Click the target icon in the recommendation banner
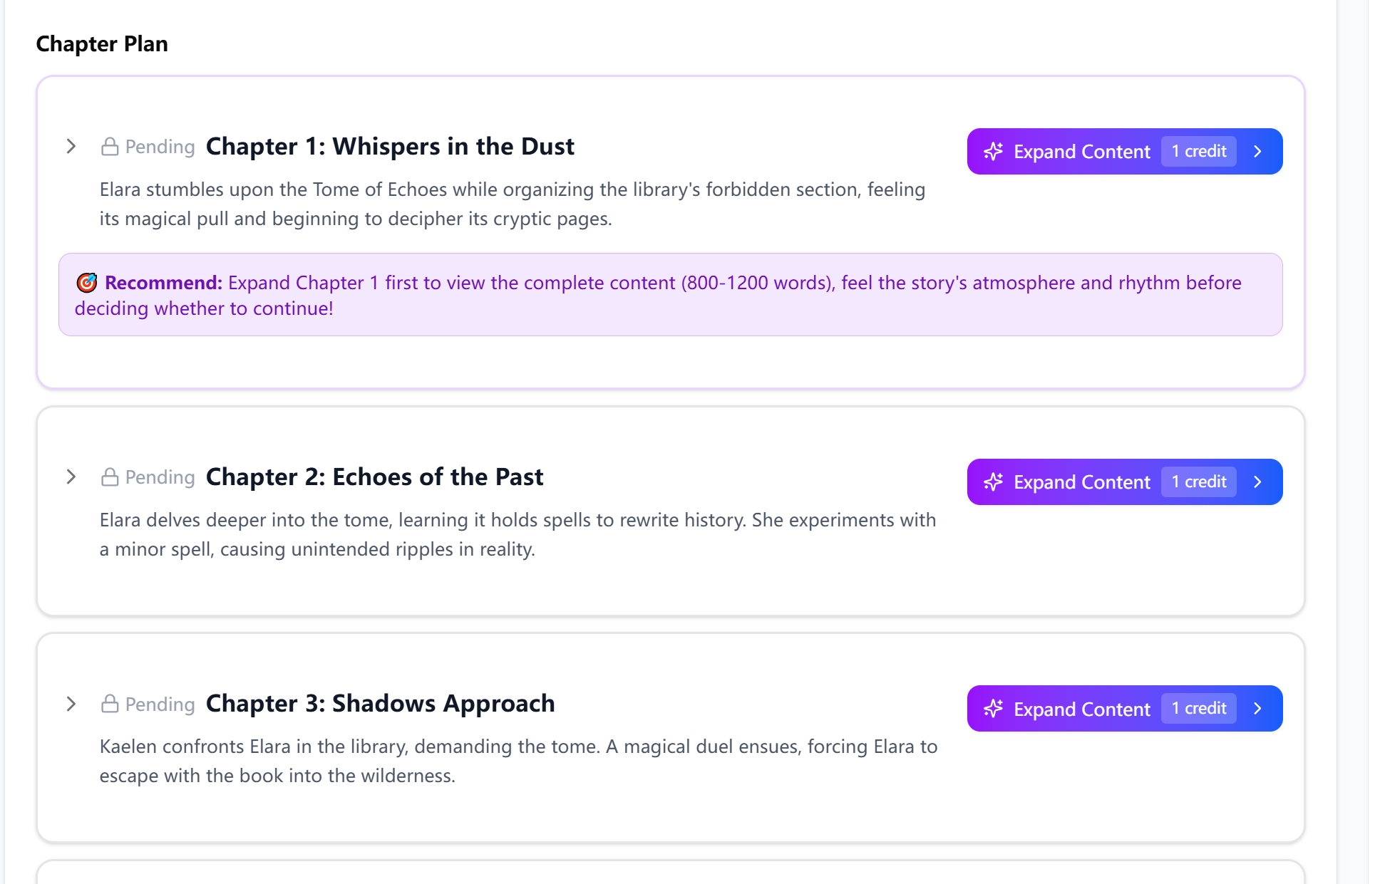The image size is (1375, 884). click(x=86, y=283)
